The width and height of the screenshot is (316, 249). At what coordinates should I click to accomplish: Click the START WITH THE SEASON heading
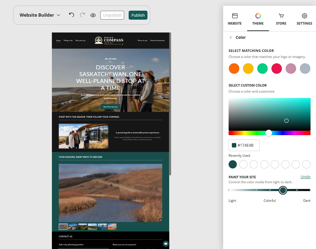pyautogui.click(x=89, y=117)
